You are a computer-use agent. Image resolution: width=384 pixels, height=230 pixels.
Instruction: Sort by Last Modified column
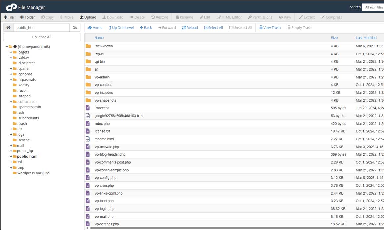pos(366,38)
